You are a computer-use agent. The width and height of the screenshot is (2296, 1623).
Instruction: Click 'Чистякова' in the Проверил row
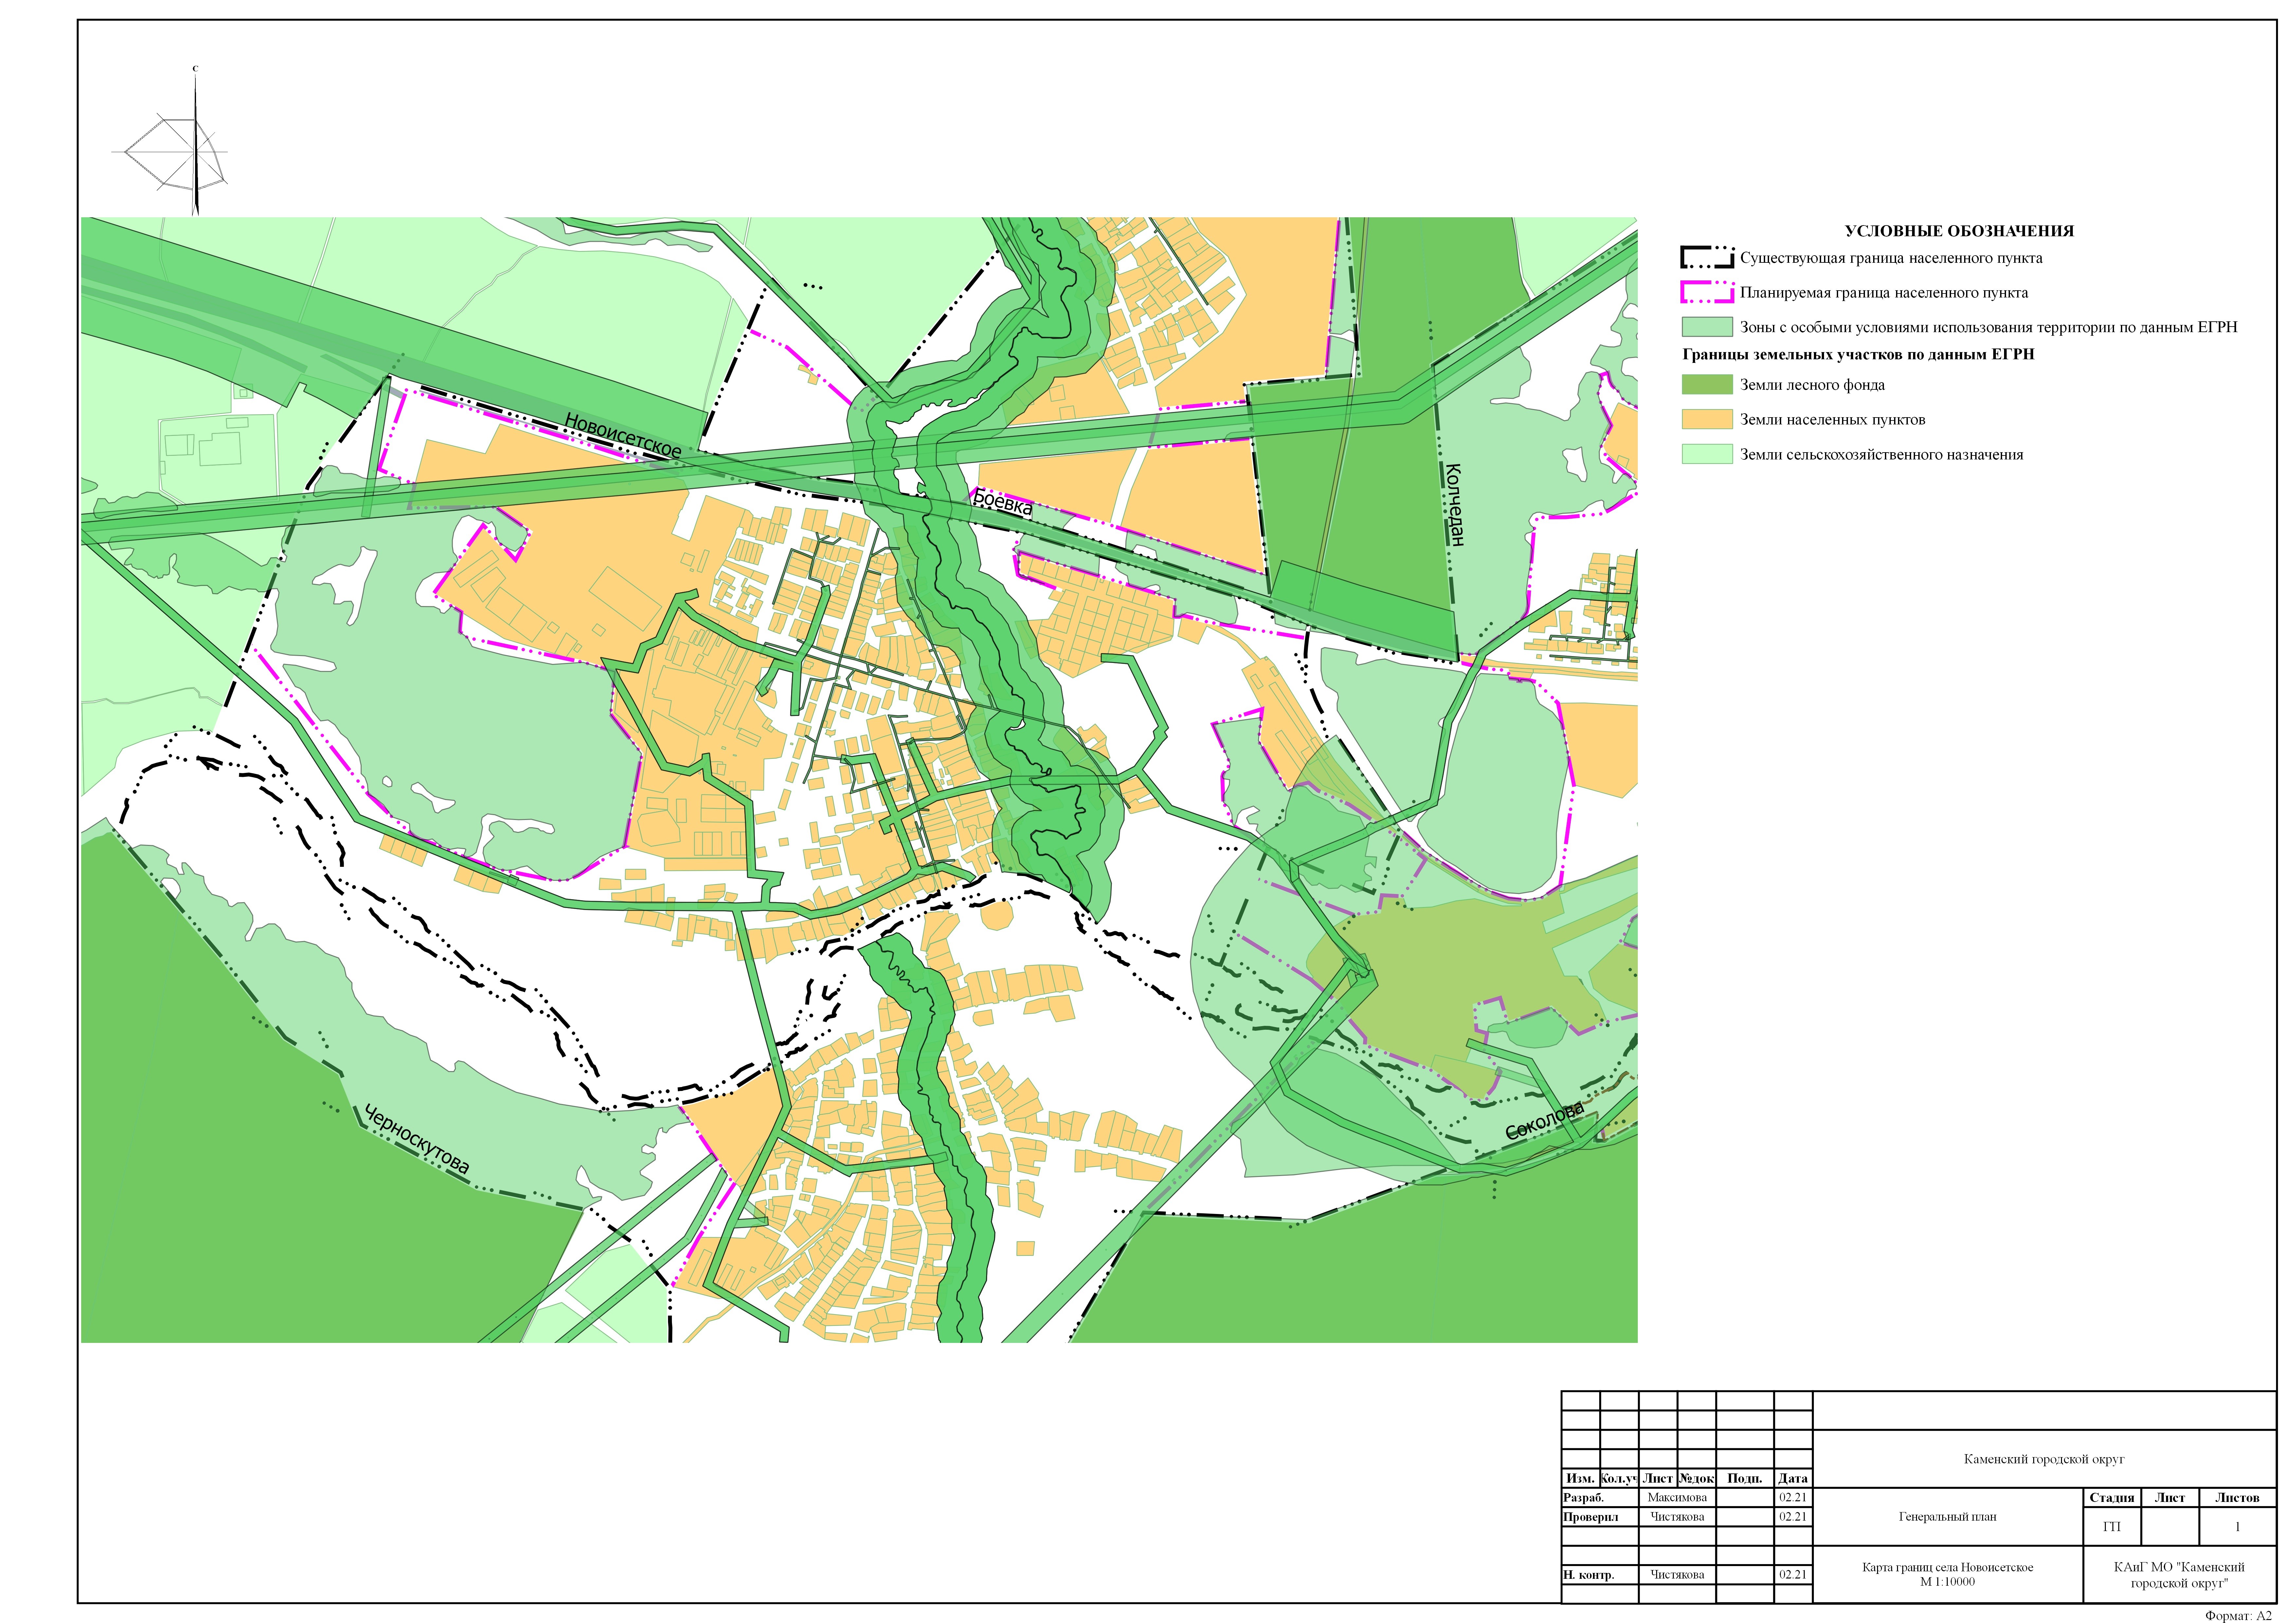click(1677, 1517)
